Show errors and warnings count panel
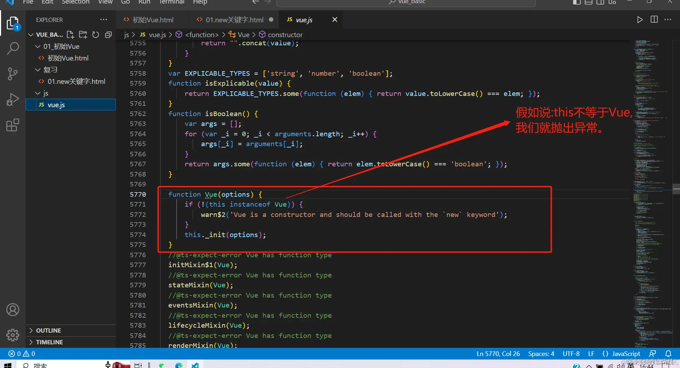This screenshot has height=368, width=680. tap(22, 353)
